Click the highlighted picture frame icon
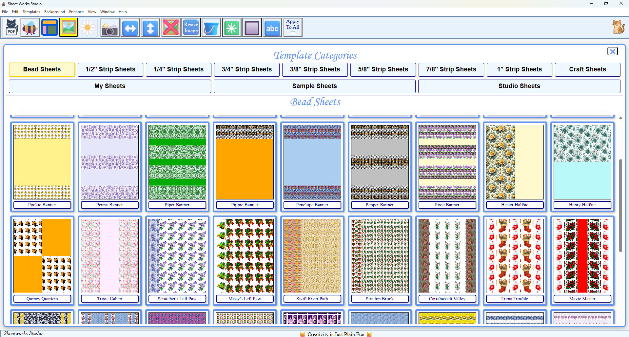 pos(68,27)
